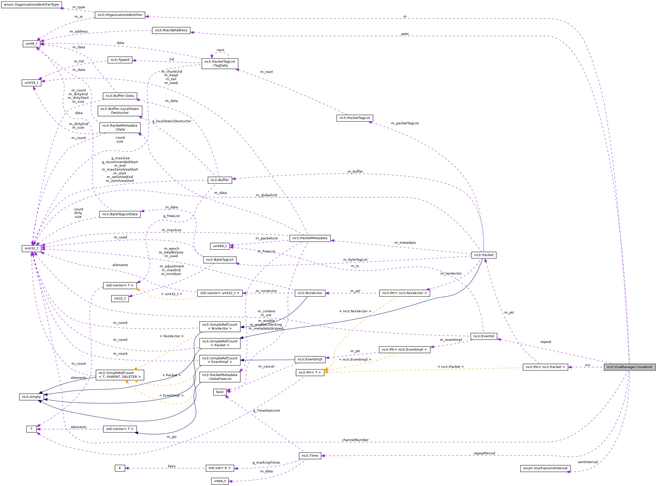
Task: Click the g_TimeStaticInit edge label
Action: [x=266, y=411]
